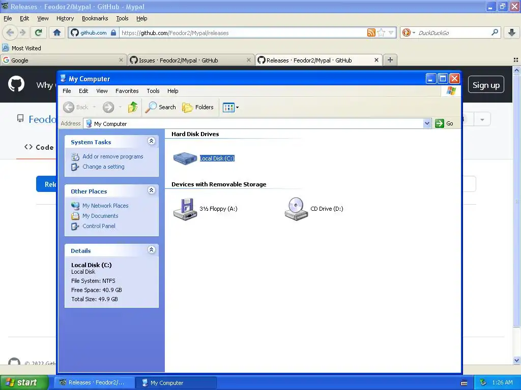Click the tab groups grid icon
The image size is (521, 390).
(x=516, y=60)
